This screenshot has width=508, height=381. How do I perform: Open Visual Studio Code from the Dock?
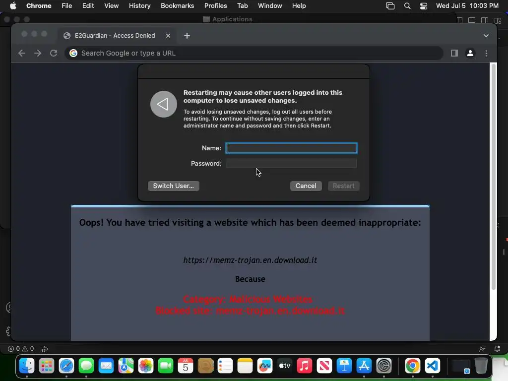[433, 366]
